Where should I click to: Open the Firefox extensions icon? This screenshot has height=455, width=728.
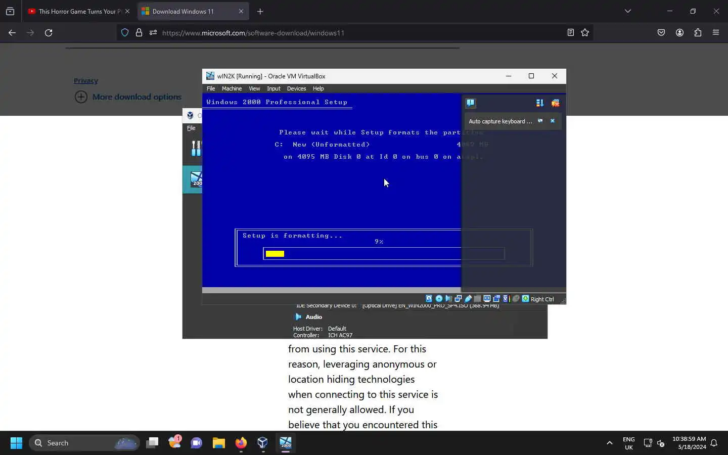(698, 32)
